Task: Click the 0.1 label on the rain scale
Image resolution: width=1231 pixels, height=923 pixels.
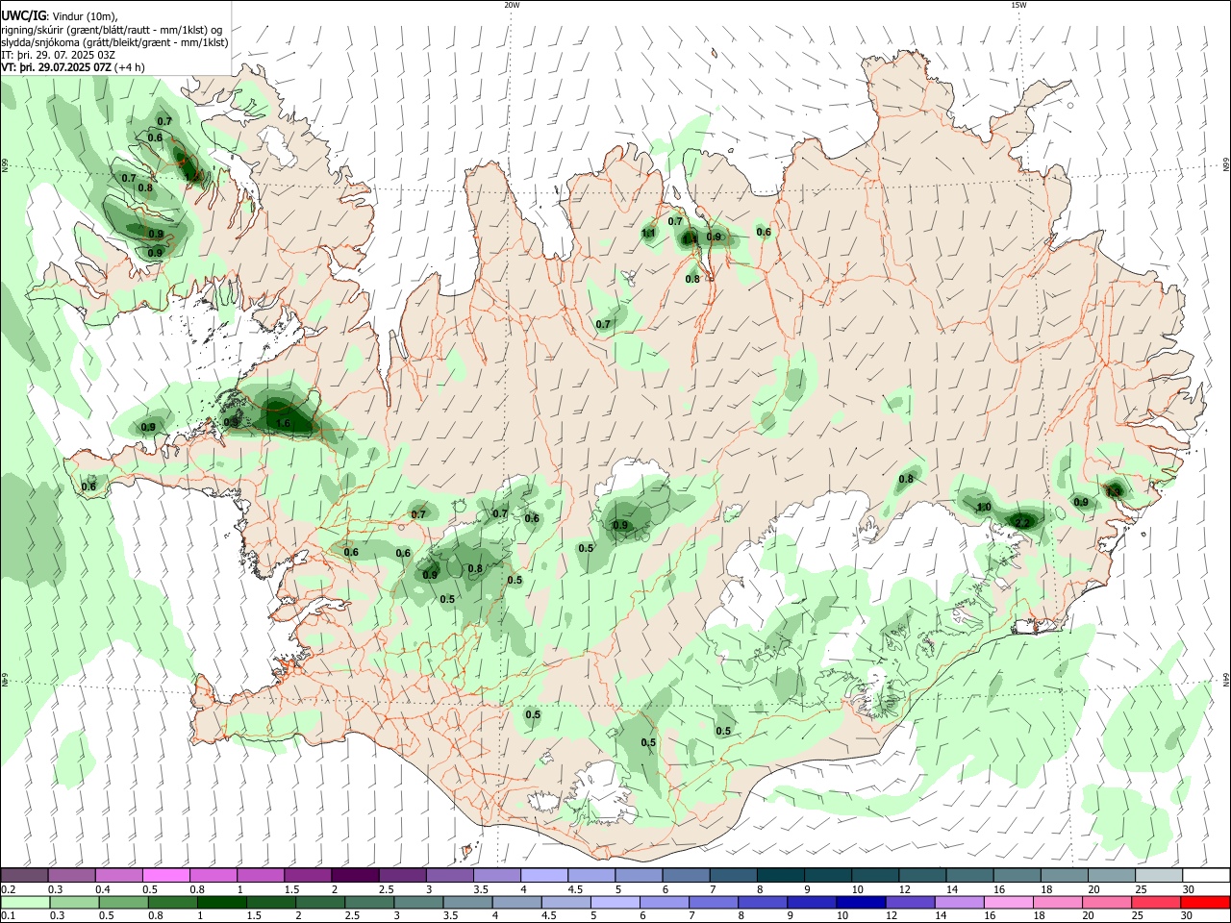Action: (8, 916)
